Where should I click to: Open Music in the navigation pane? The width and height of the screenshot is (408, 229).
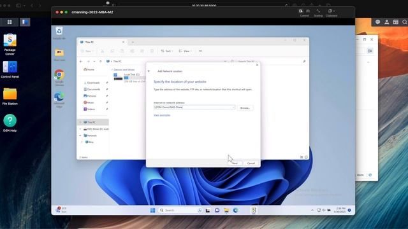pyautogui.click(x=89, y=102)
